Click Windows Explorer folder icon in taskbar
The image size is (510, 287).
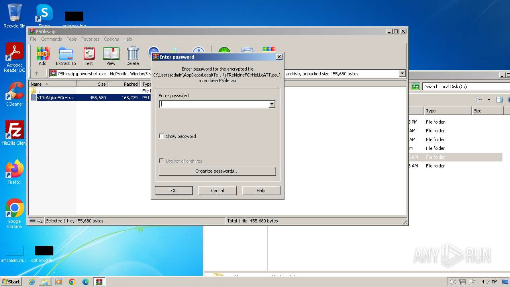pos(45,282)
